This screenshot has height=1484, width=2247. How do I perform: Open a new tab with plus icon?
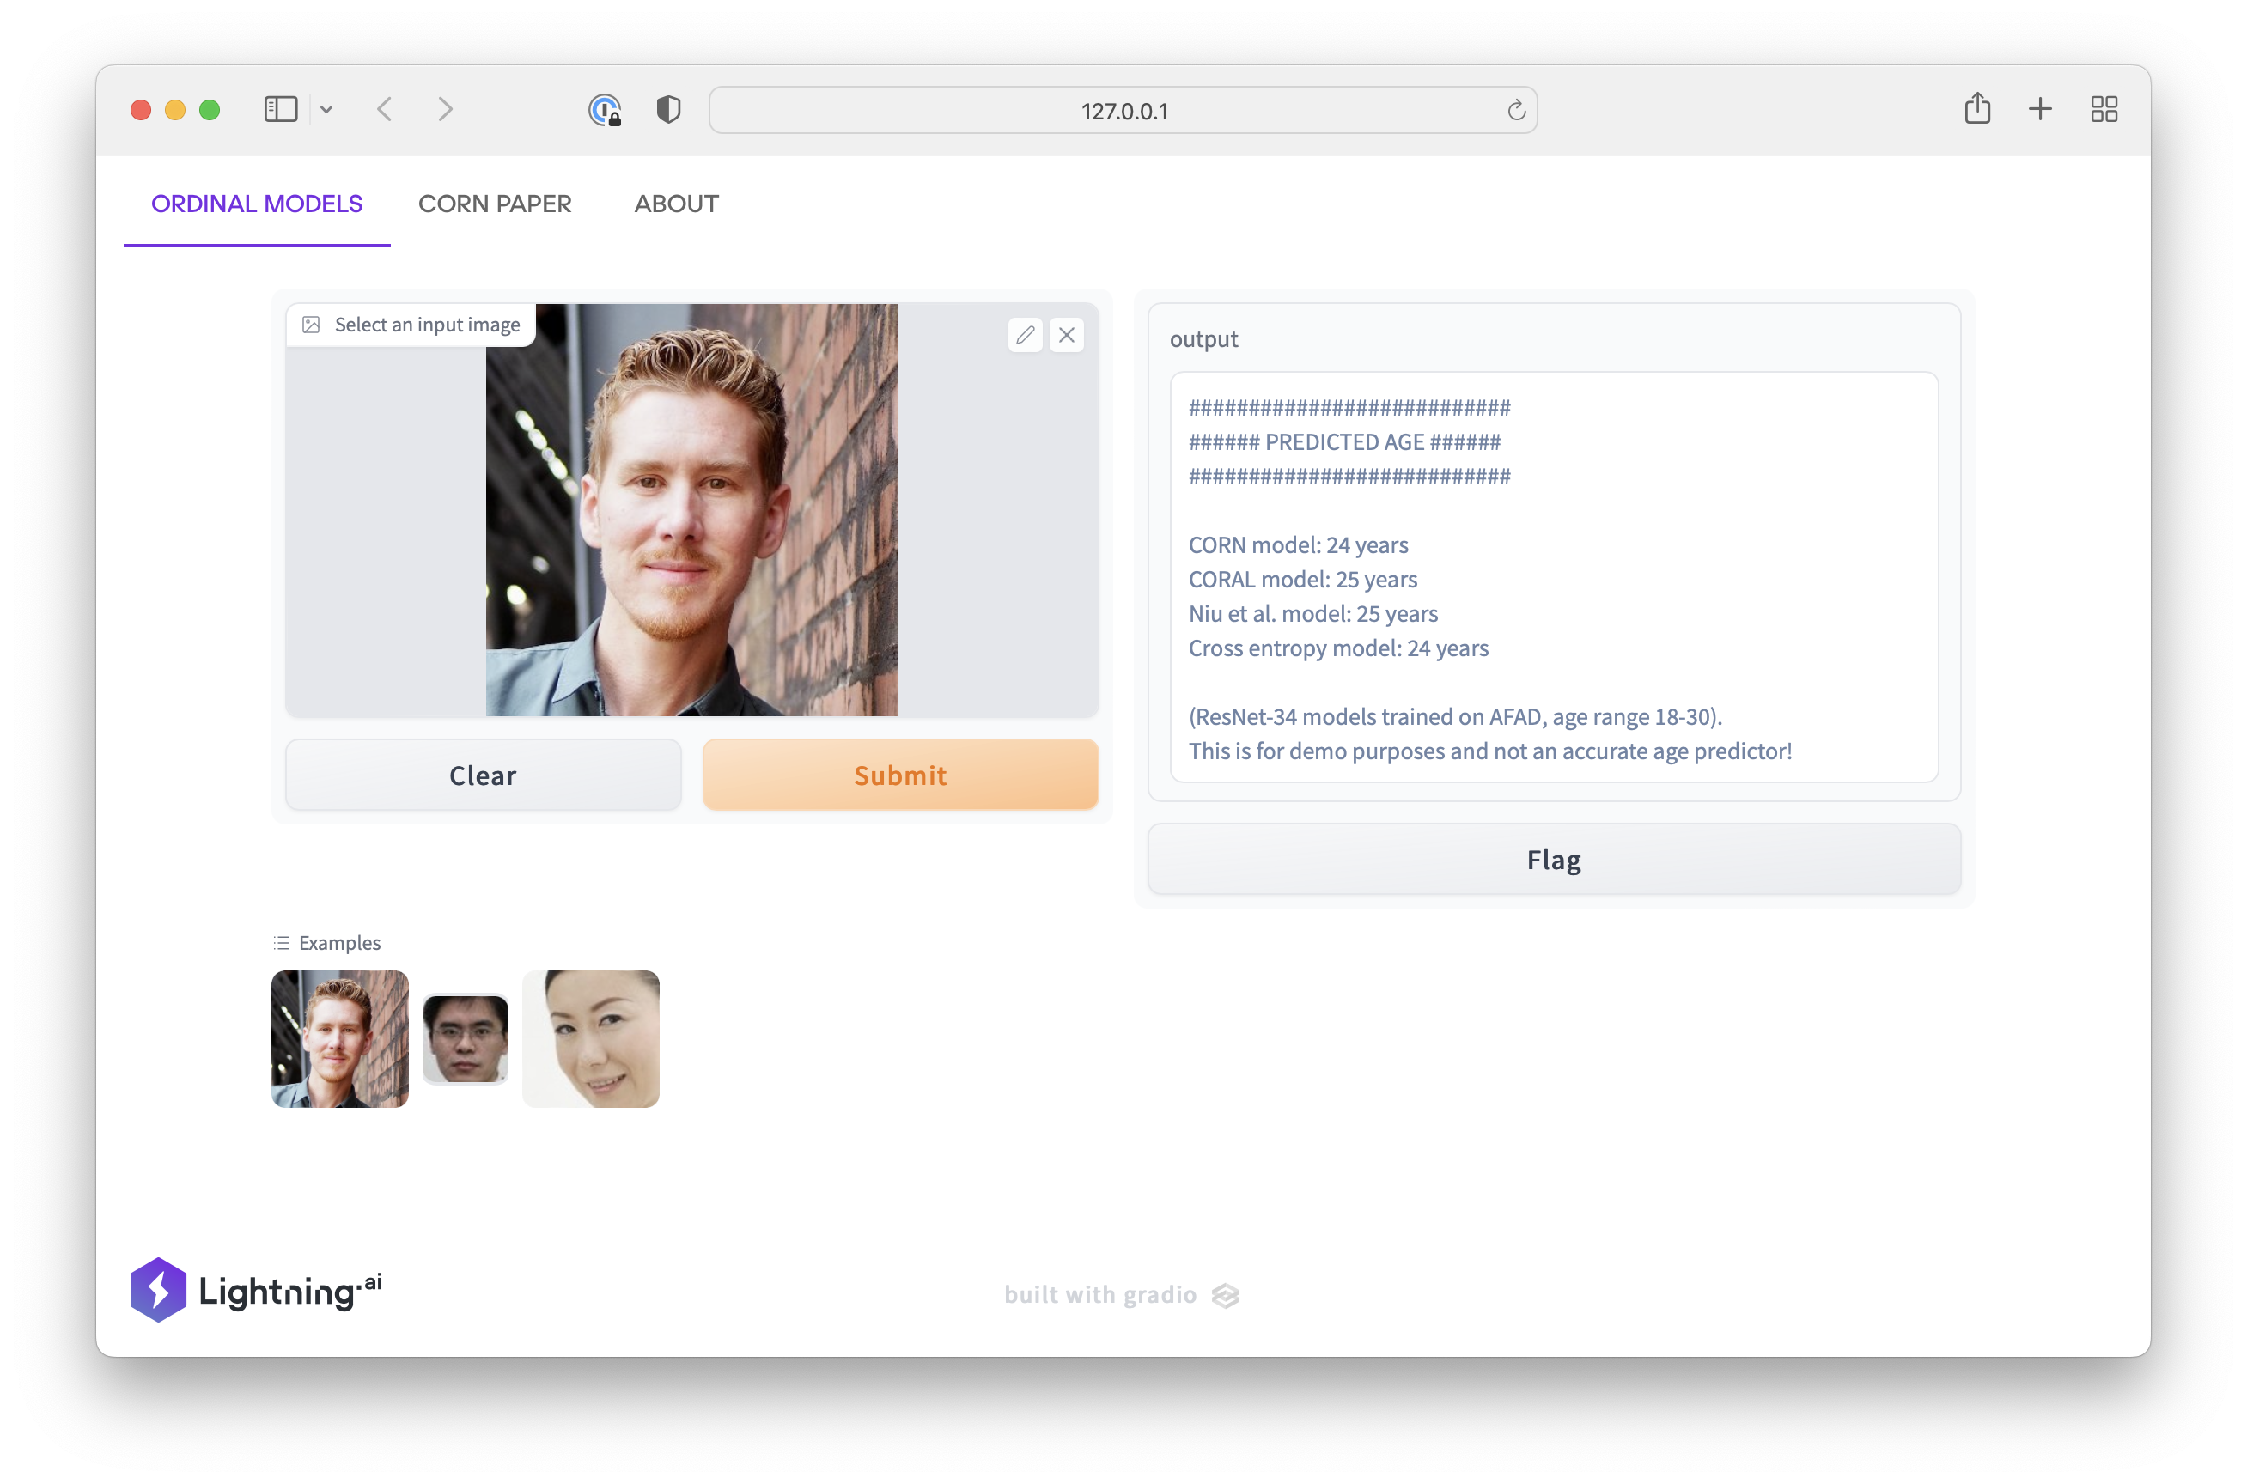(x=2040, y=109)
